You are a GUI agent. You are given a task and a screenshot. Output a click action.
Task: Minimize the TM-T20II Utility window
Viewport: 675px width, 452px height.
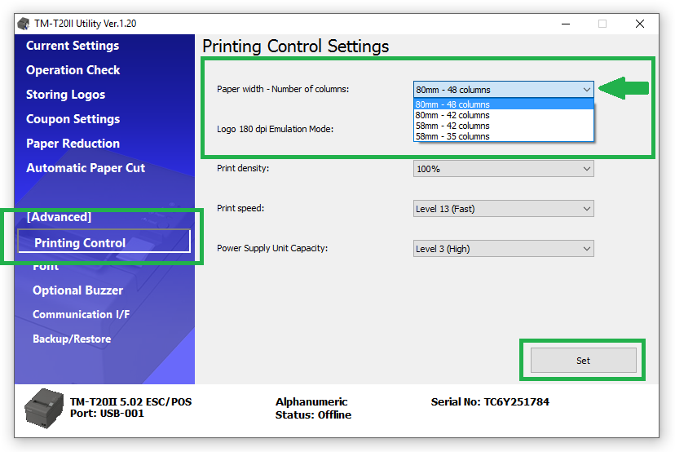pyautogui.click(x=566, y=24)
